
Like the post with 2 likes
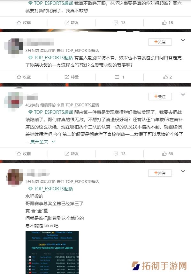167,77
